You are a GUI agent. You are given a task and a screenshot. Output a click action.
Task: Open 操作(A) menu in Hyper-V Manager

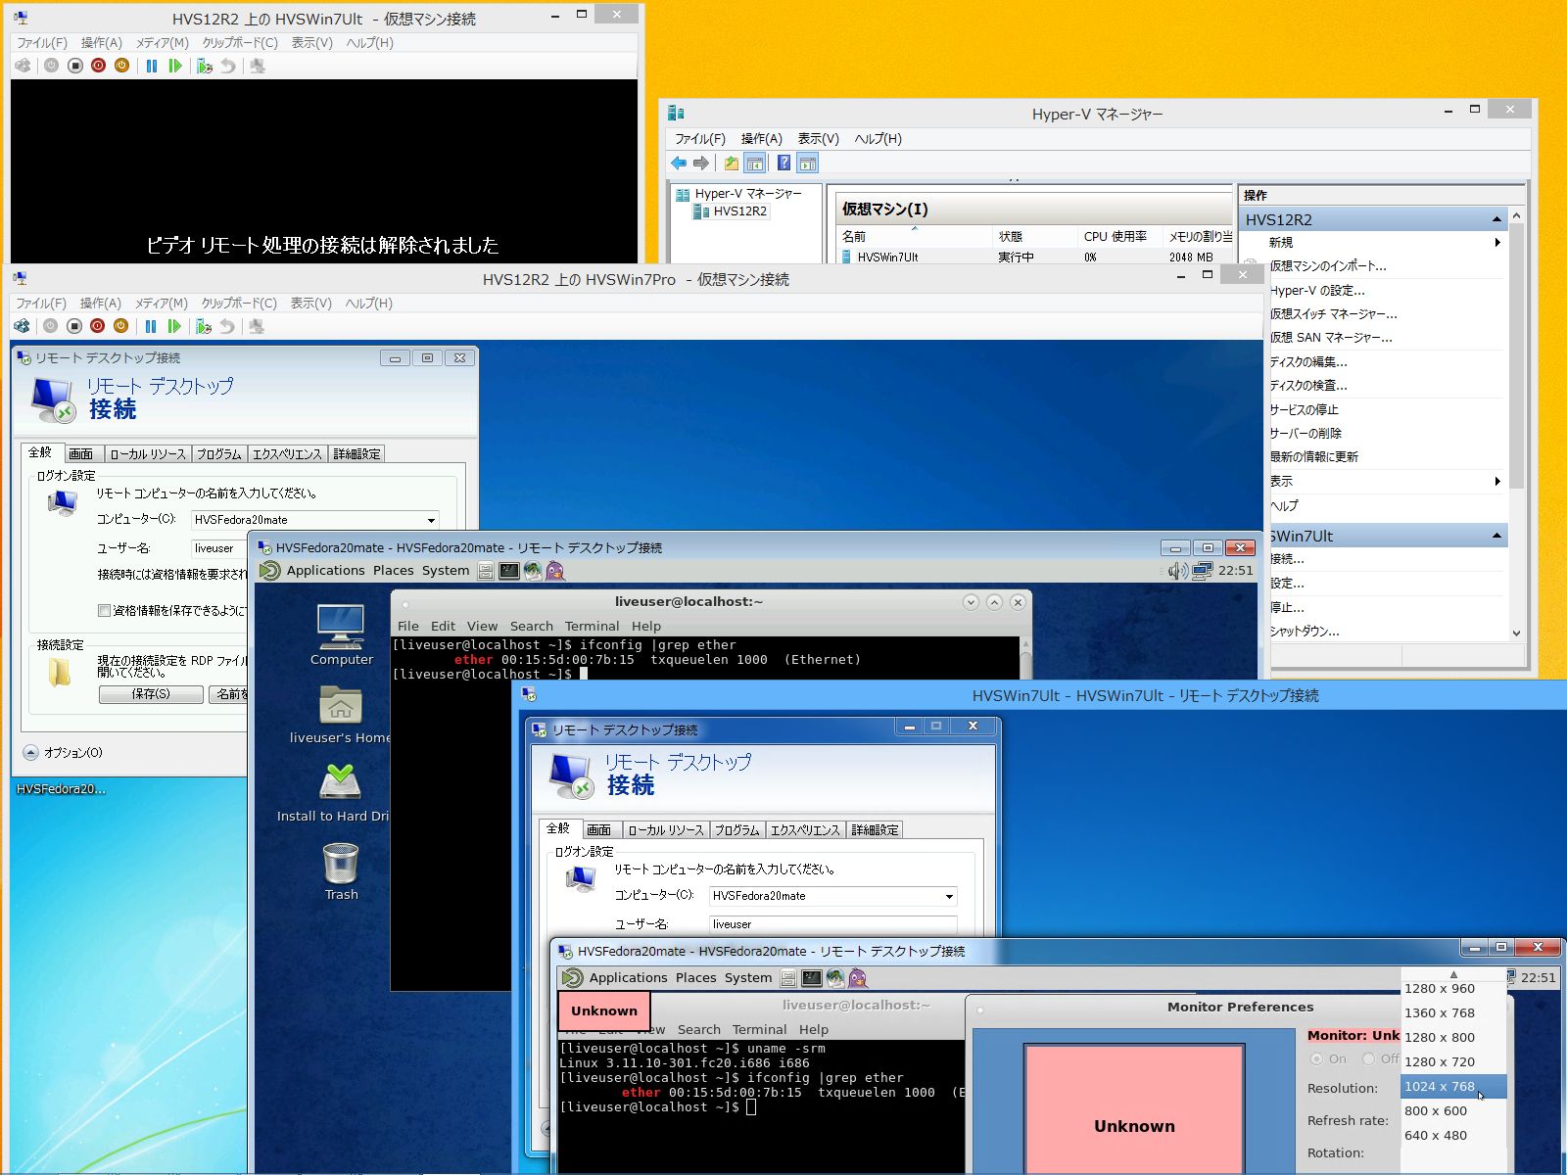pos(761,139)
